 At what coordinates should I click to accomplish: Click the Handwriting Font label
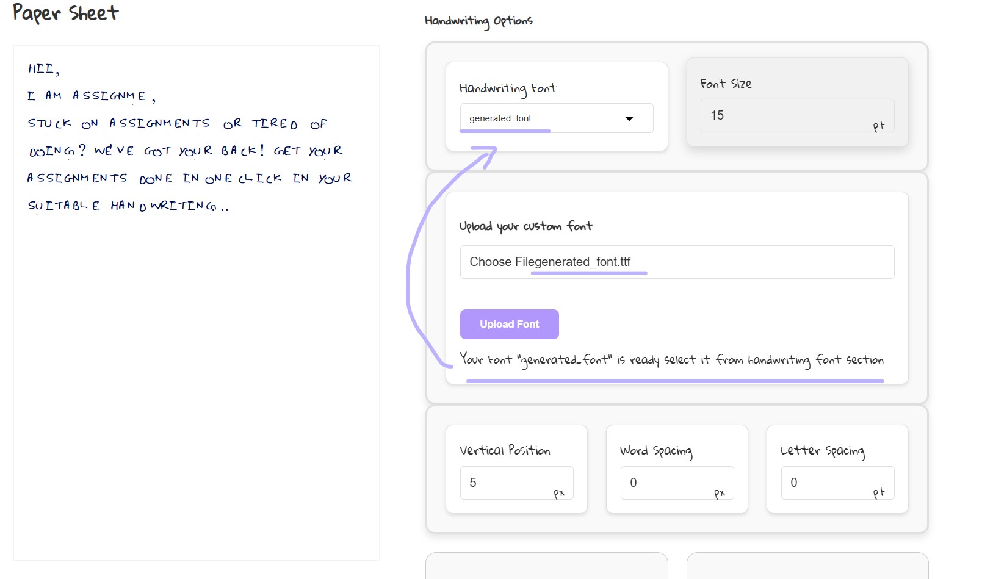pos(508,88)
